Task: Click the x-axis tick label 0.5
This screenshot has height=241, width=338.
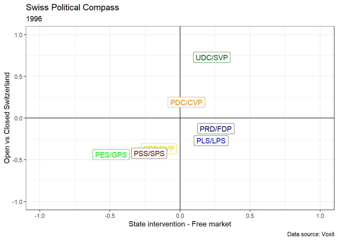Action: [x=250, y=216]
